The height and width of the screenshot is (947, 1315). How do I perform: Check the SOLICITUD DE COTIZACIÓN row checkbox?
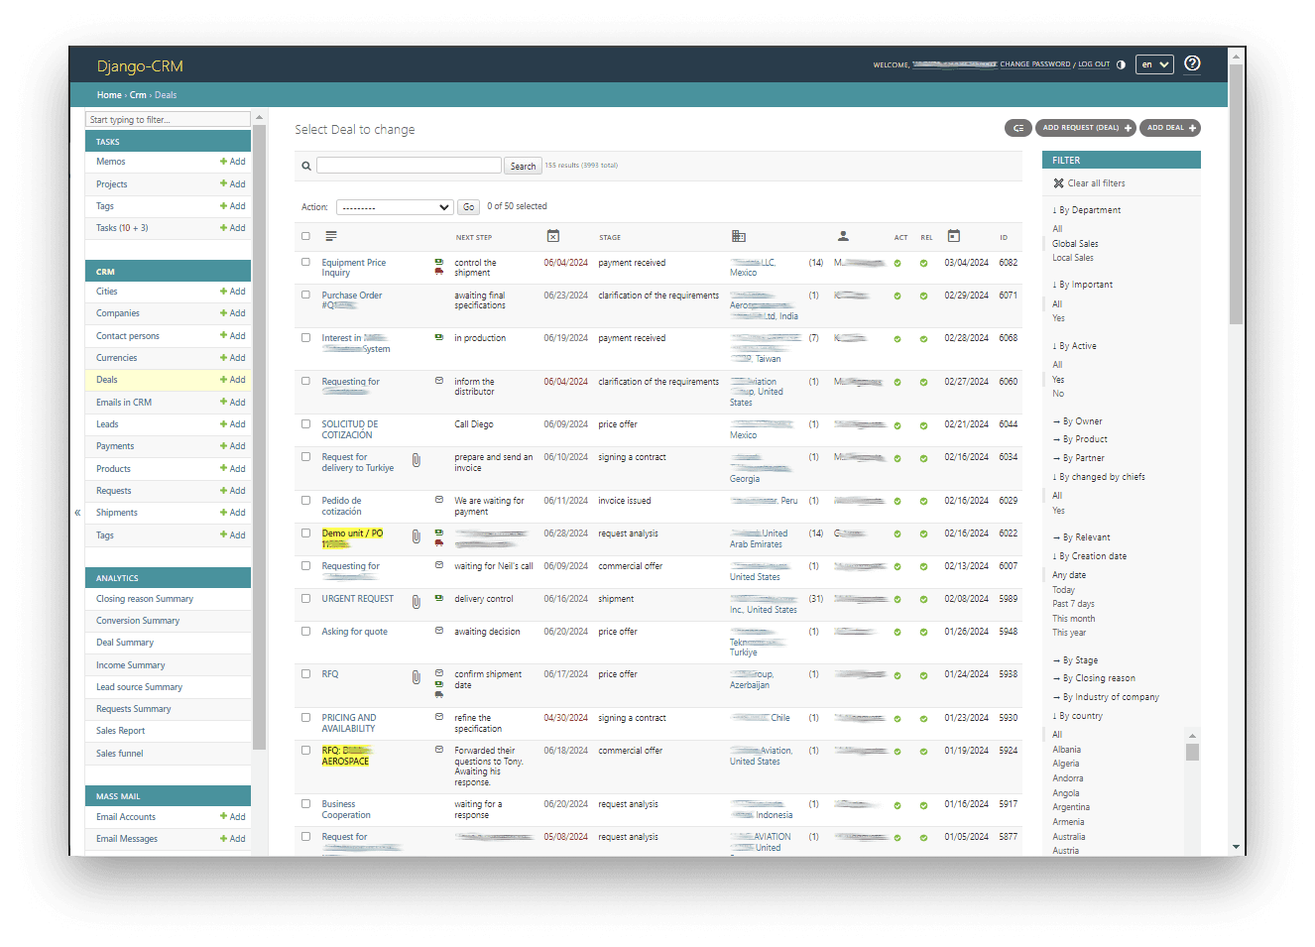coord(305,424)
